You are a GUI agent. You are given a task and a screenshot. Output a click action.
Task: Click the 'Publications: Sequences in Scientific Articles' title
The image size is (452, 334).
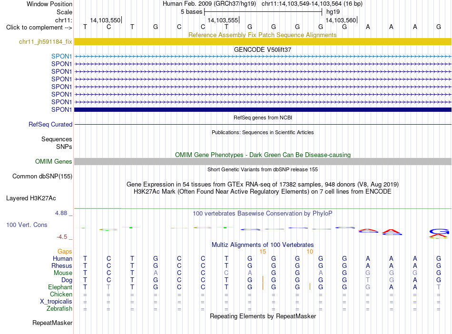tap(263, 132)
